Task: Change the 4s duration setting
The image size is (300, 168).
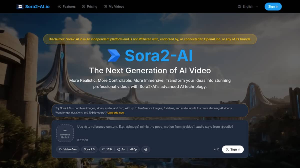Action: coord(121,149)
